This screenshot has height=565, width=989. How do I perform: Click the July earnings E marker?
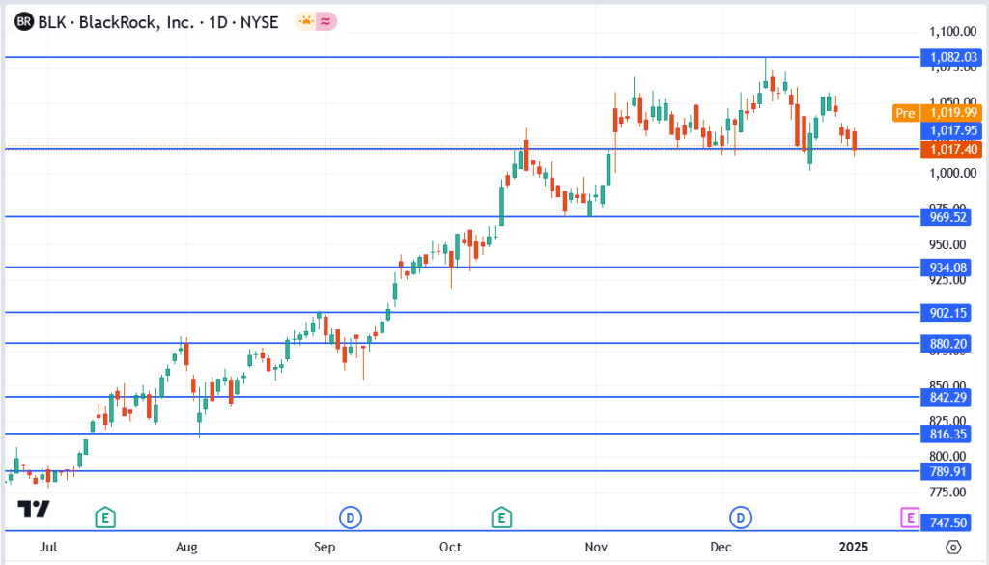click(x=104, y=519)
